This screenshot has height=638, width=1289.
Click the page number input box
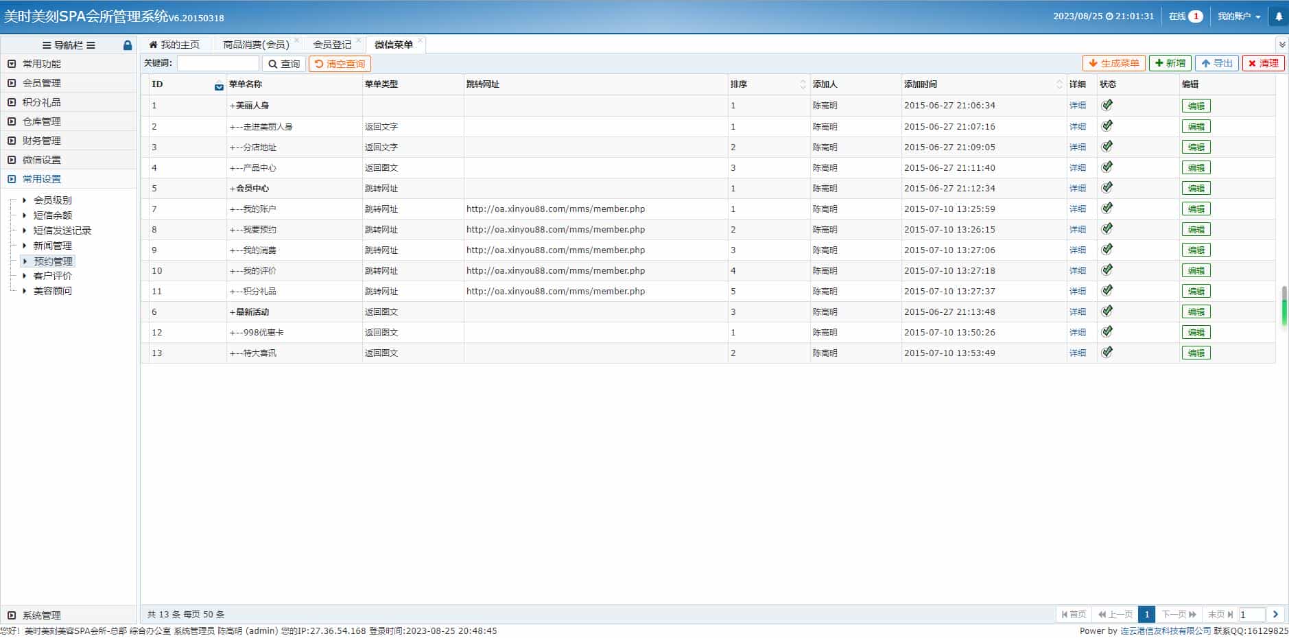click(x=1251, y=615)
